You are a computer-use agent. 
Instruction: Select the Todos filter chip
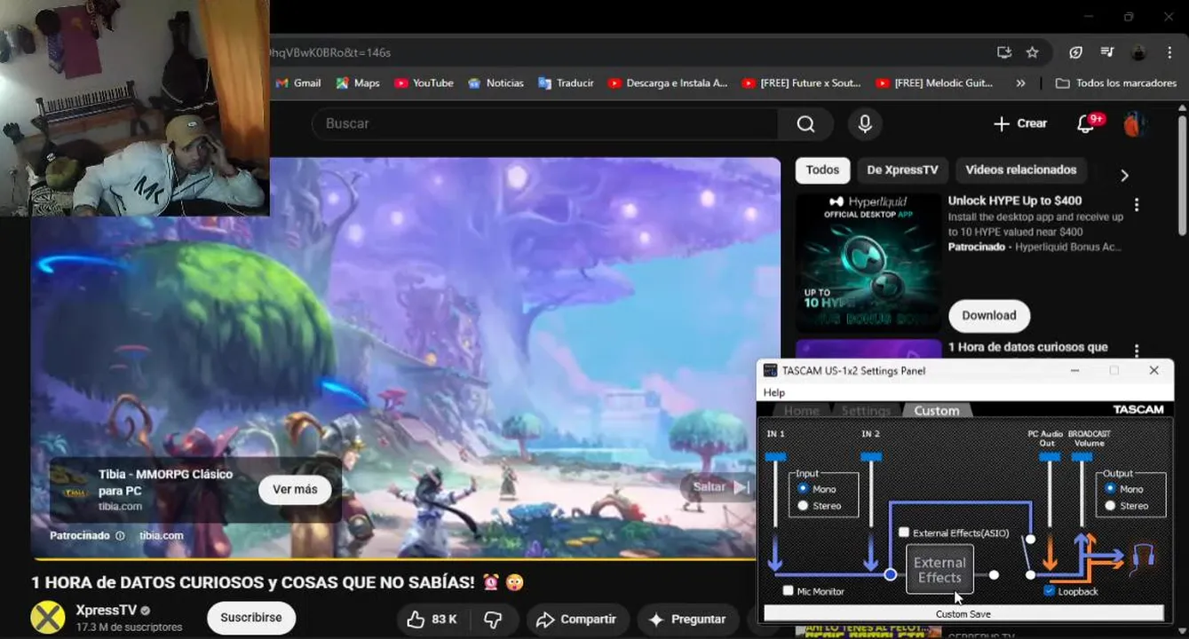[822, 170]
